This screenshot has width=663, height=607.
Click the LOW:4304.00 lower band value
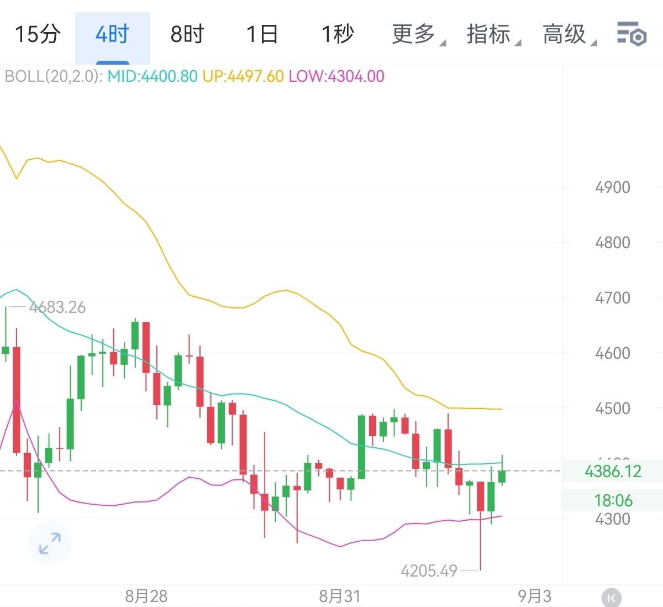pos(336,76)
